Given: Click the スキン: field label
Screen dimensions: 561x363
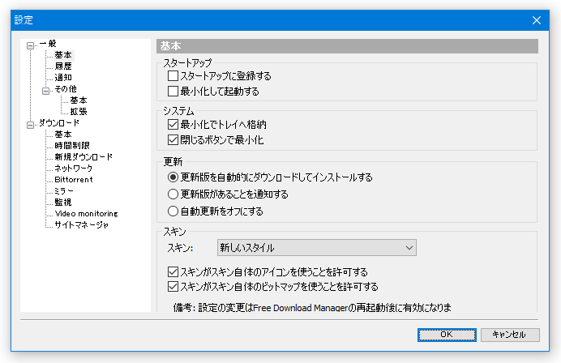Looking at the screenshot, I should pyautogui.click(x=180, y=248).
